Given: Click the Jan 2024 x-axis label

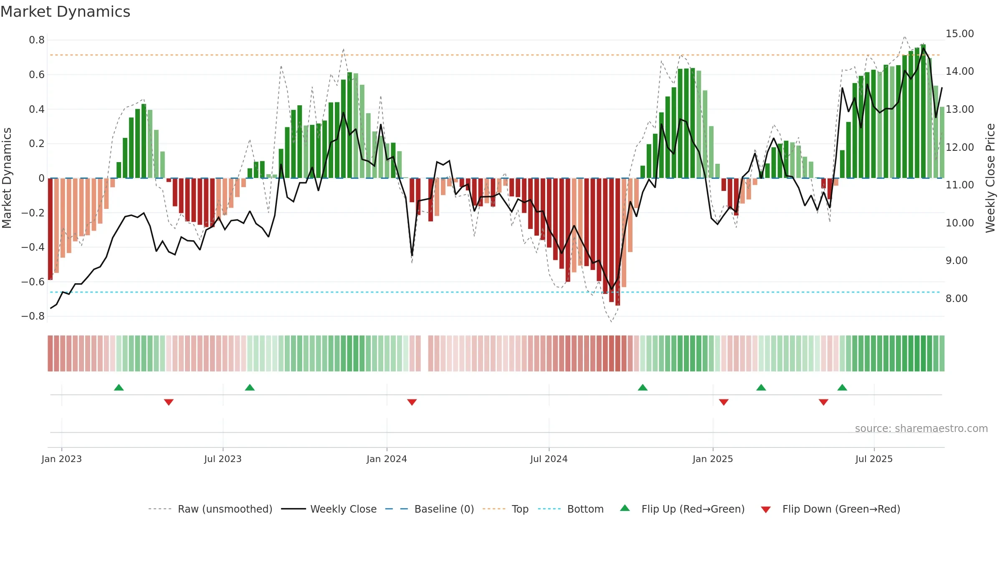Looking at the screenshot, I should tap(387, 459).
